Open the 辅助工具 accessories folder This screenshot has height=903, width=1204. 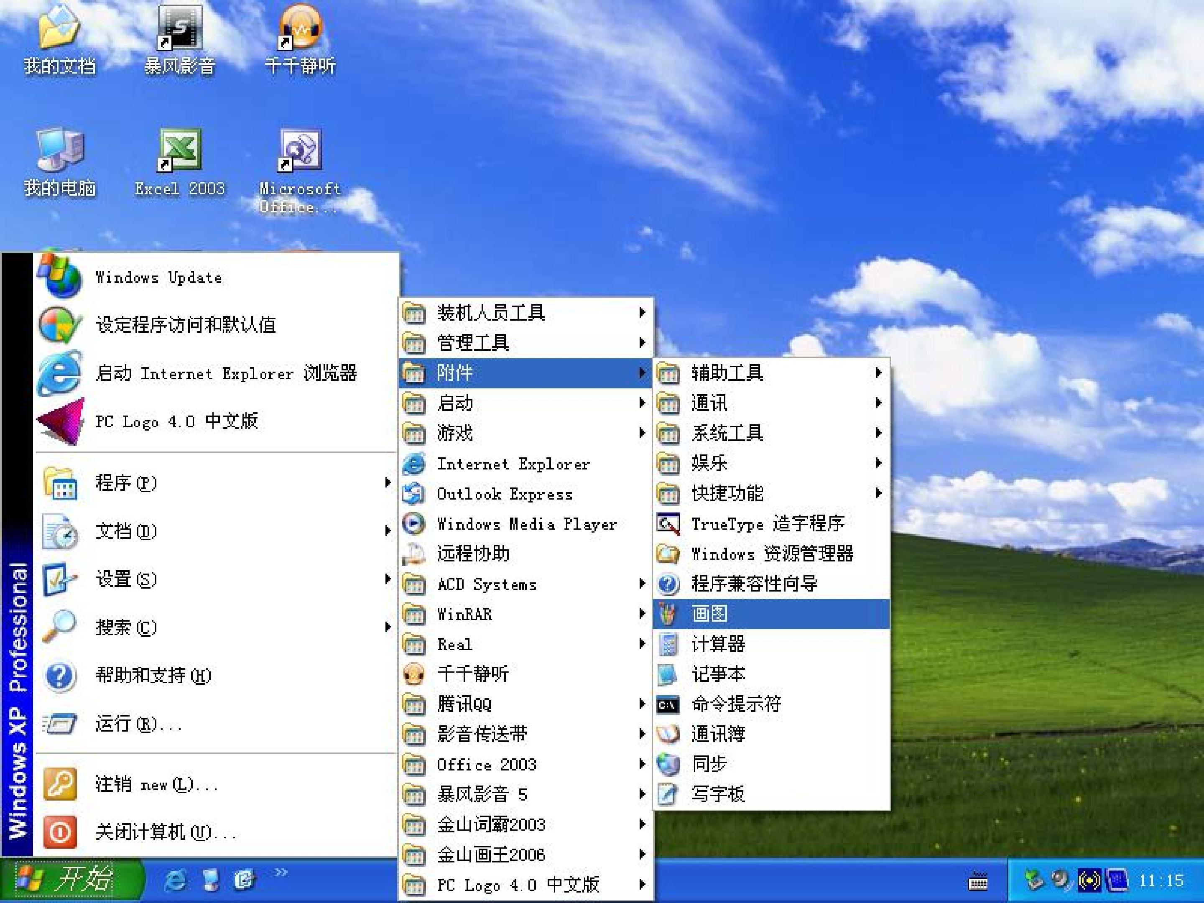(x=771, y=373)
